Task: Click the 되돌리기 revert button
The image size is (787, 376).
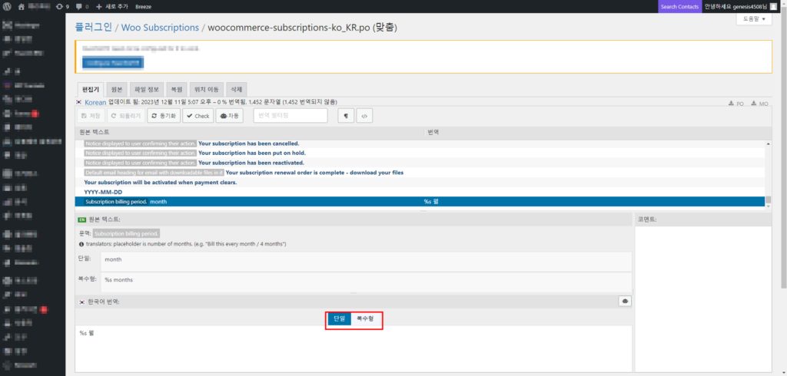Action: (127, 116)
